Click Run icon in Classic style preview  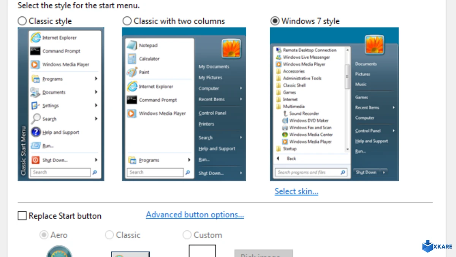tap(35, 145)
